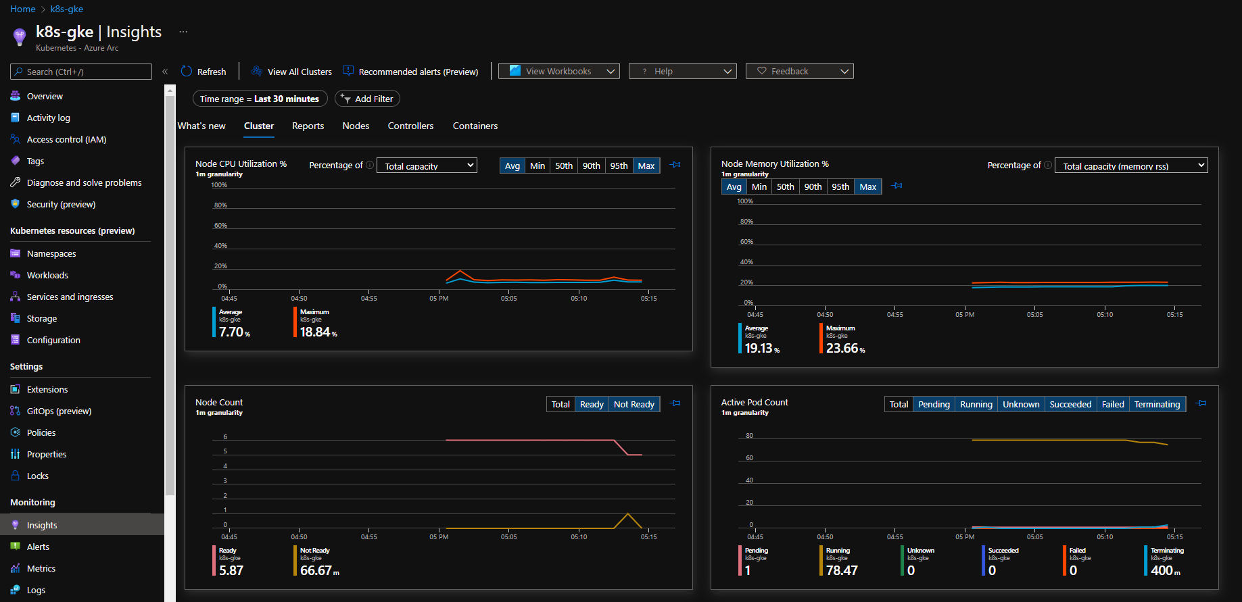Expand the Help dropdown
Screen dimensions: 1242x602
tap(683, 71)
